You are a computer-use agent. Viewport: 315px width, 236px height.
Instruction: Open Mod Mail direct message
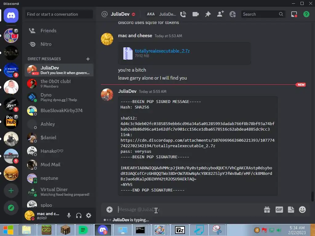pos(59,165)
